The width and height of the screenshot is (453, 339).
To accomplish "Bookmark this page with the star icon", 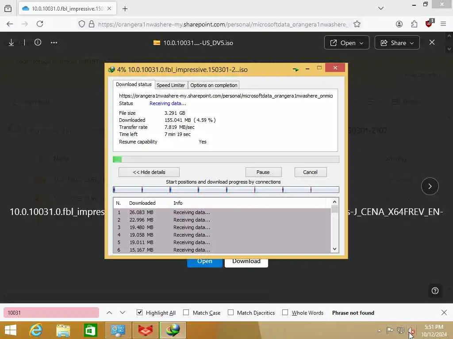I will (x=357, y=24).
